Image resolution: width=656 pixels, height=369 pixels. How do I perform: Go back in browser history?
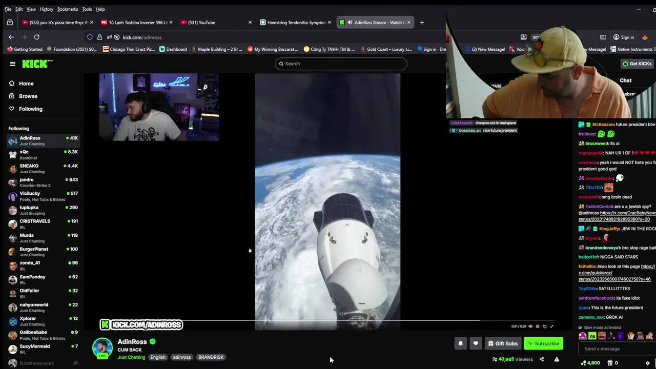11,37
